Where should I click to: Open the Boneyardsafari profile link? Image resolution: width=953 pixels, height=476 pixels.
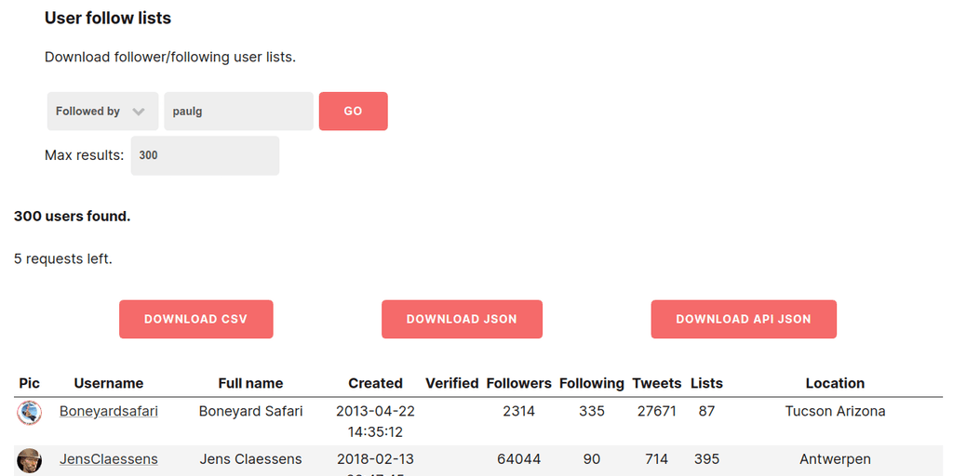click(x=109, y=411)
